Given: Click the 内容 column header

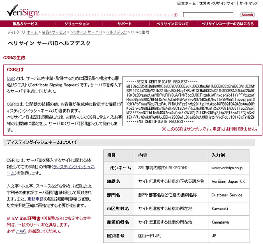Looking at the screenshot, I should click(x=172, y=155).
